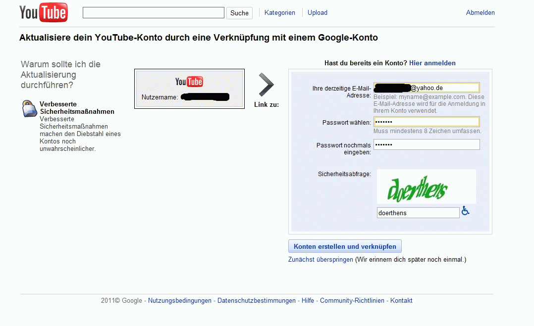
Task: Open Community-Richtlinien footer link
Action: tap(352, 300)
